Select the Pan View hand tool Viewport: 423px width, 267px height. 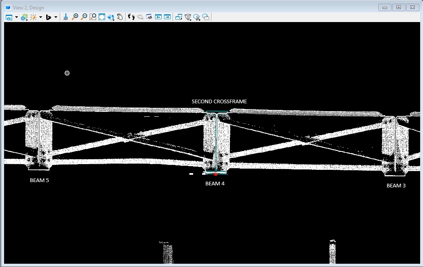pos(120,17)
